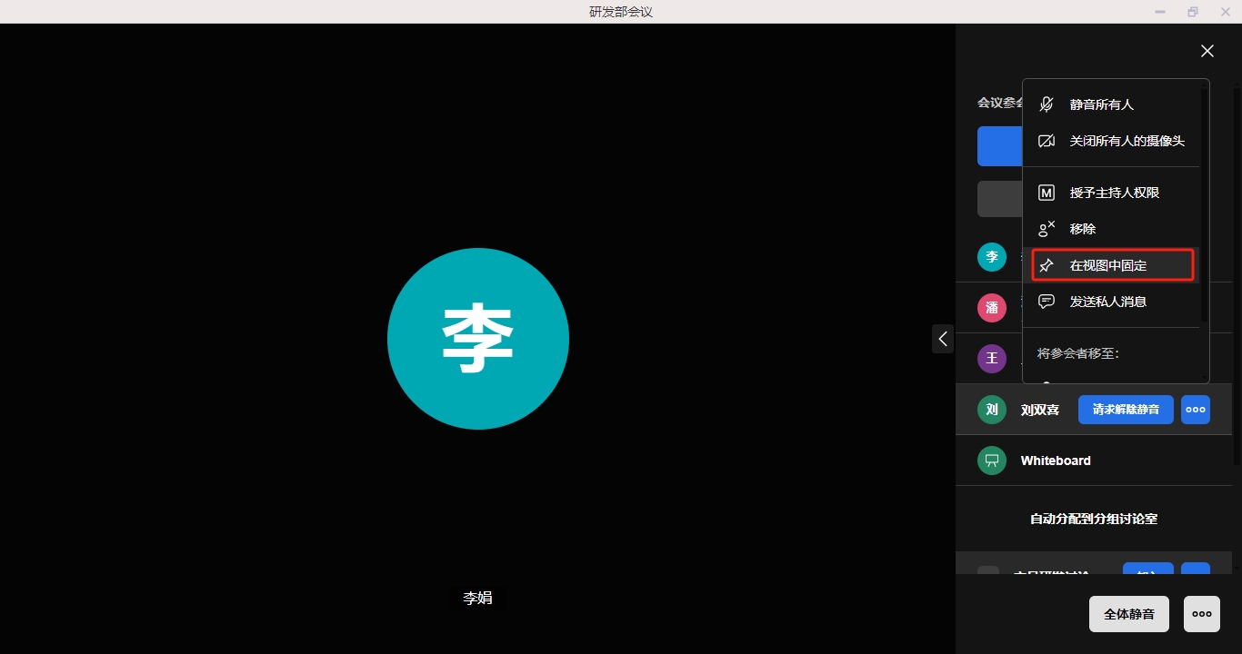Click 刘双喜's green avatar icon
Viewport: 1242px width, 654px height.
point(992,410)
